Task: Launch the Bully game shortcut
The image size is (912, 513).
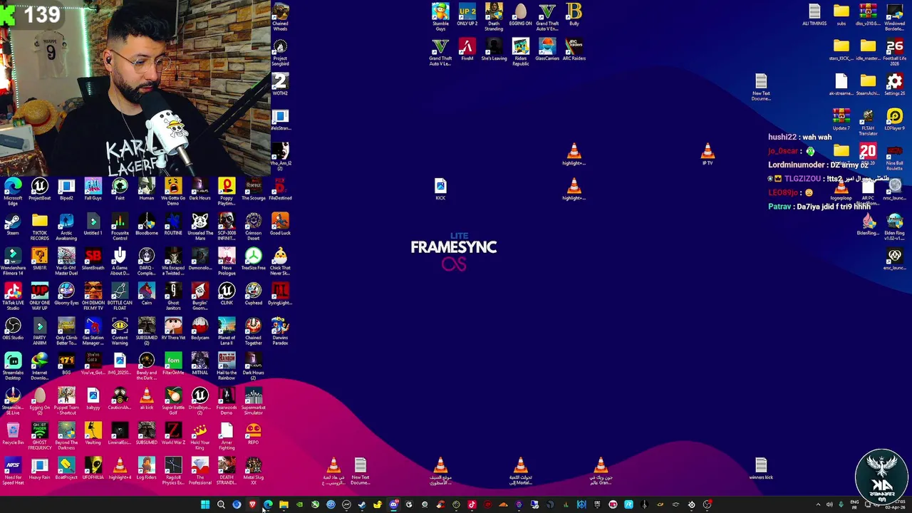Action: click(x=574, y=14)
